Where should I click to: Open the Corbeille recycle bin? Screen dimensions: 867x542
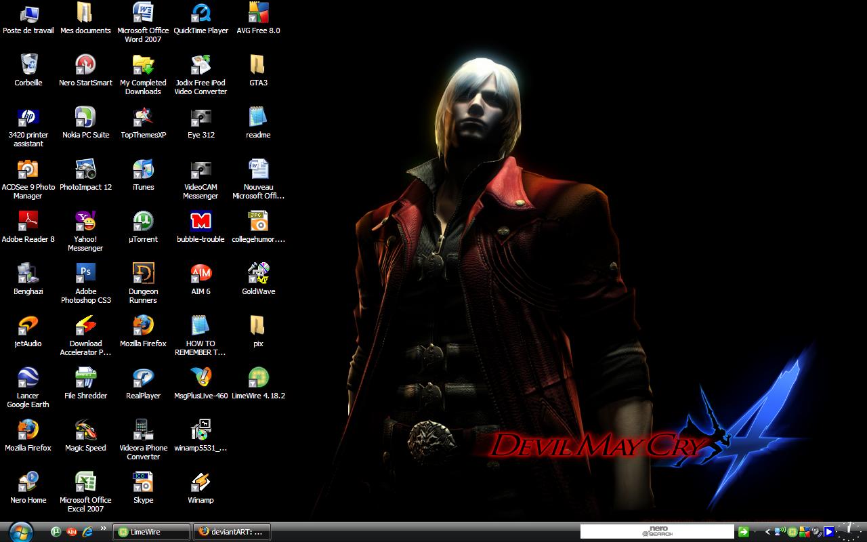click(x=28, y=71)
